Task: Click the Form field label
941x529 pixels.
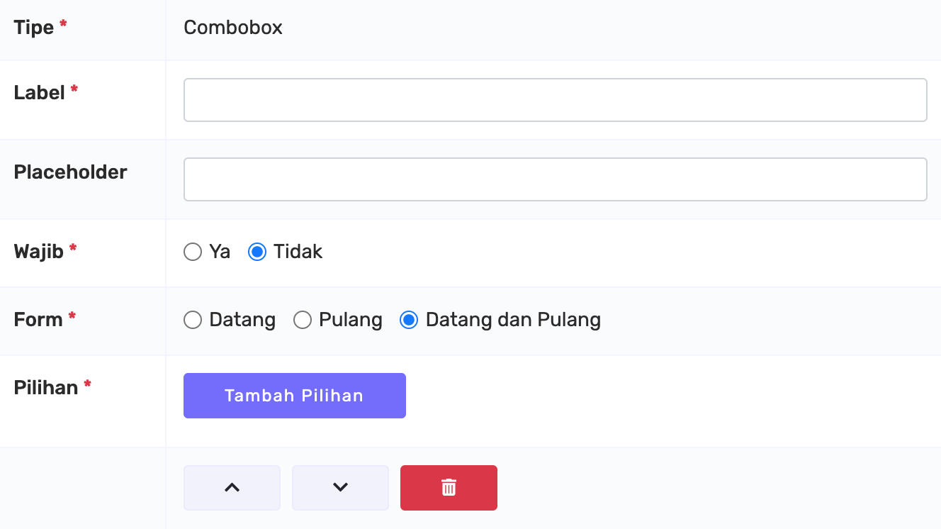Action: tap(38, 320)
